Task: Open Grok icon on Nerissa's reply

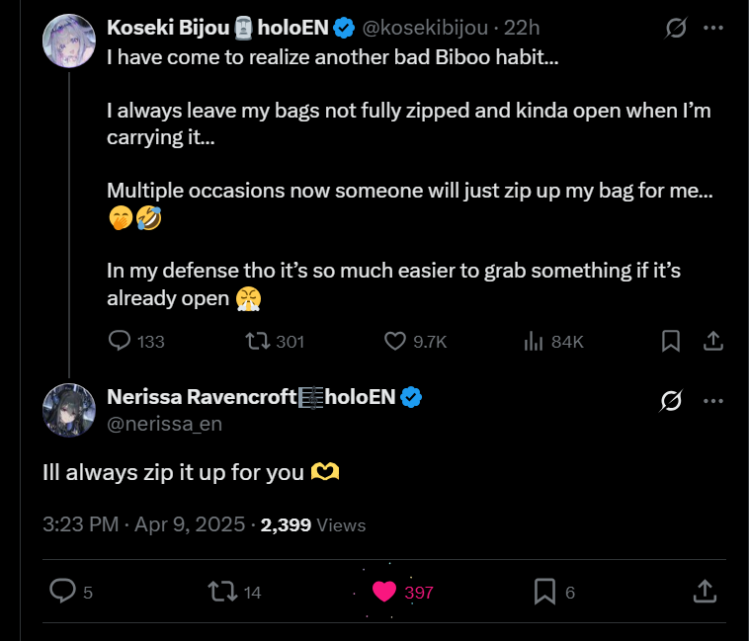Action: [671, 400]
